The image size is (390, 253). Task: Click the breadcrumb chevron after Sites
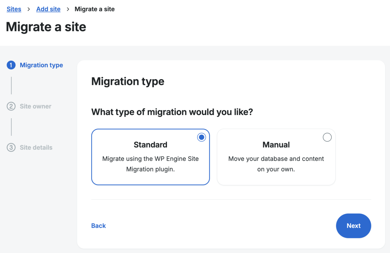(x=29, y=9)
